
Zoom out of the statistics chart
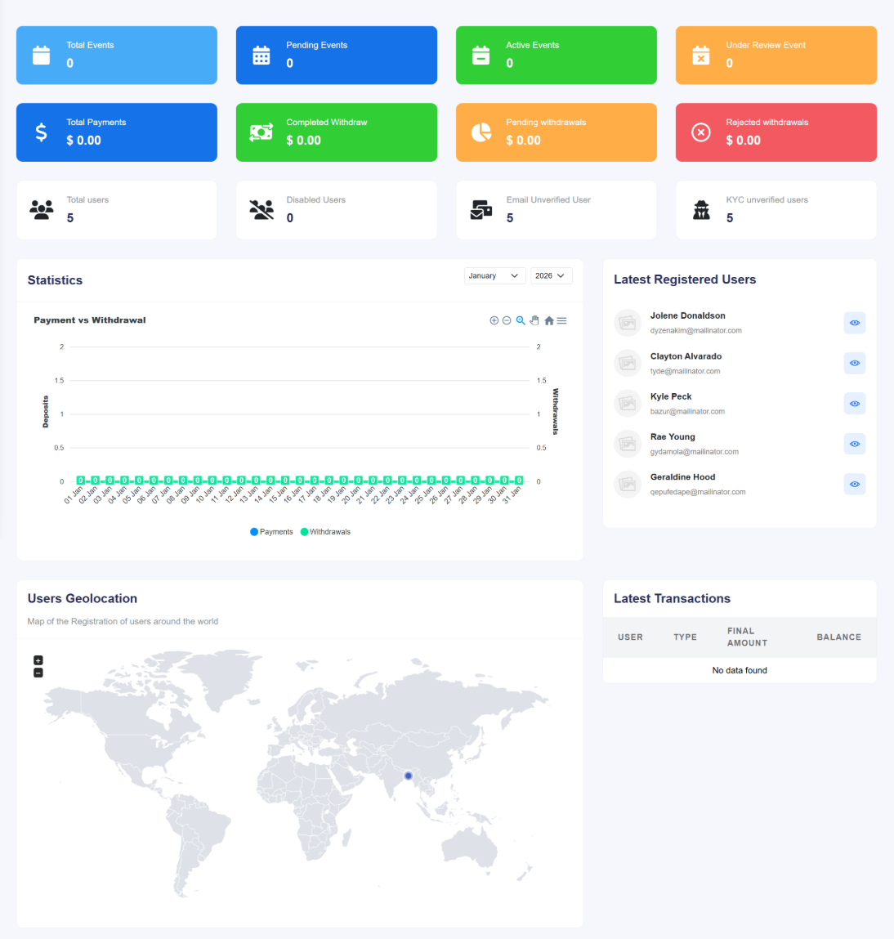click(507, 320)
